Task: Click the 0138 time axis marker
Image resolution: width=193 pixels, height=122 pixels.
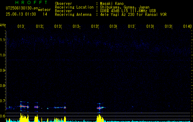Action: (150, 26)
